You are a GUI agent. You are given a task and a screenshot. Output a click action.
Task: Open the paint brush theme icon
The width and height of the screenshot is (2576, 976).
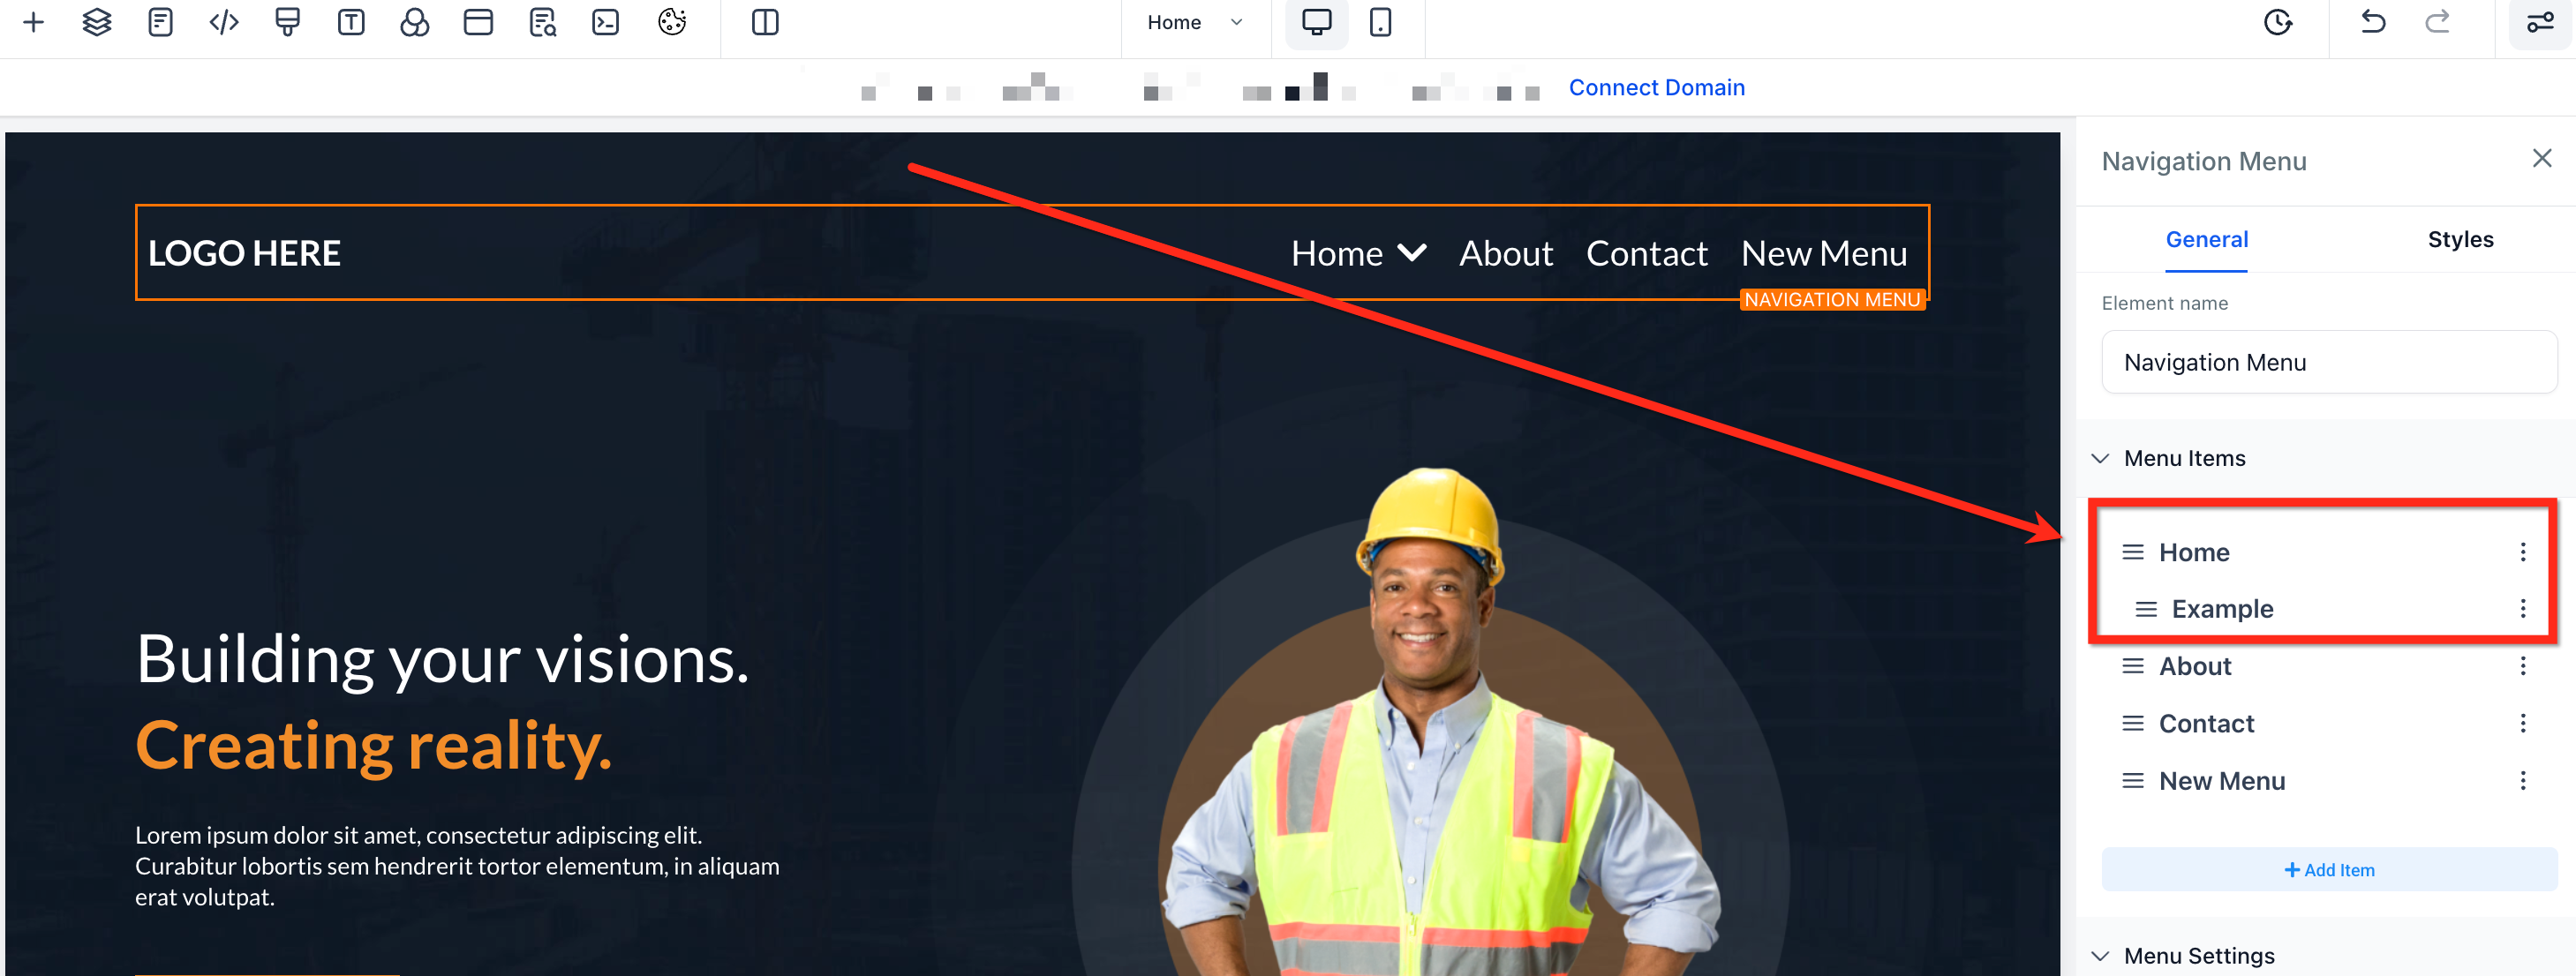(288, 22)
